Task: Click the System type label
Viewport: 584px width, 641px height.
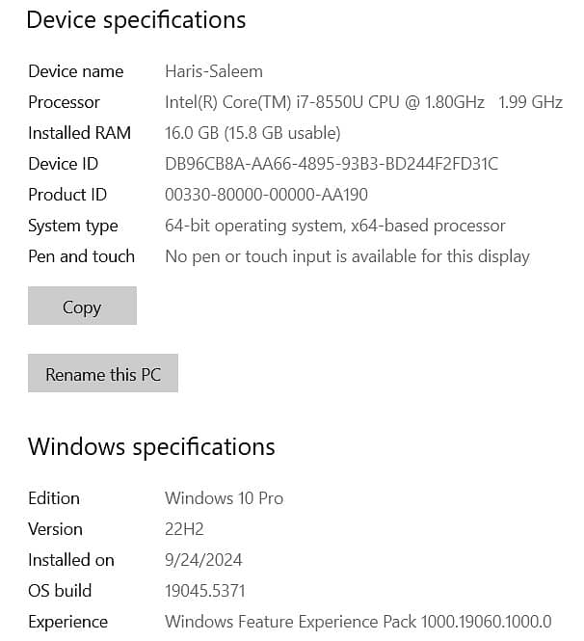Action: click(x=73, y=226)
